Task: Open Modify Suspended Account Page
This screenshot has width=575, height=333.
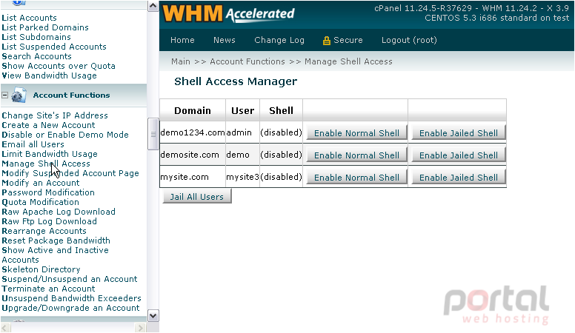Action: point(70,173)
